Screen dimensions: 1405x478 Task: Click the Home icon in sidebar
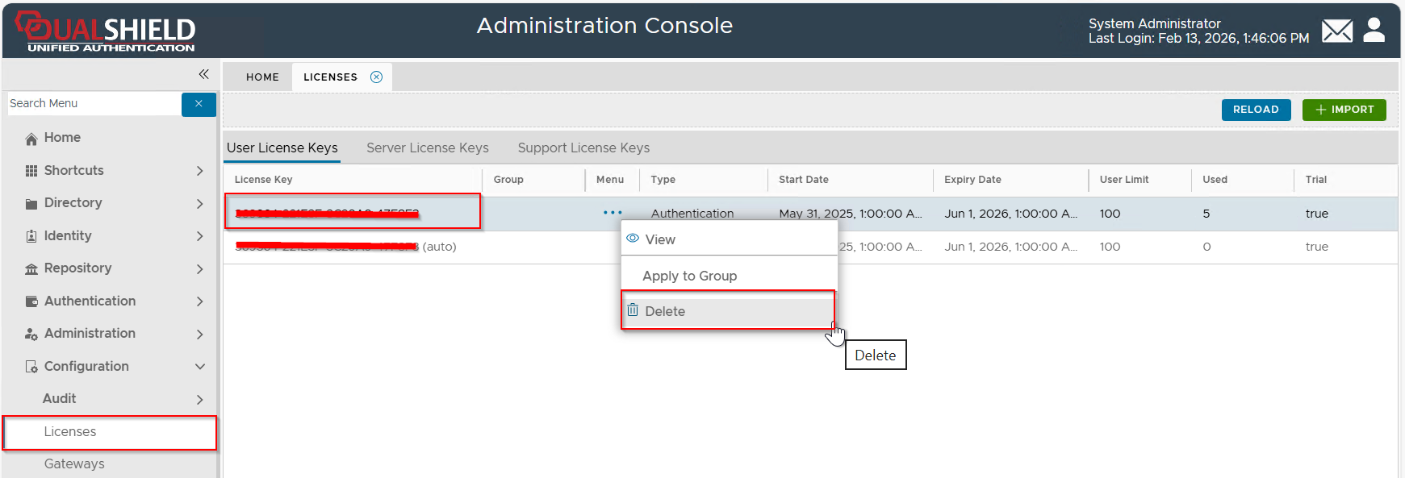tap(31, 139)
